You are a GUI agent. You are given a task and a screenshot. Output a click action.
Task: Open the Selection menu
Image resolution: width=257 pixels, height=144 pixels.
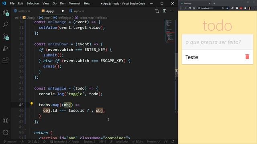pyautogui.click(x=33, y=3)
